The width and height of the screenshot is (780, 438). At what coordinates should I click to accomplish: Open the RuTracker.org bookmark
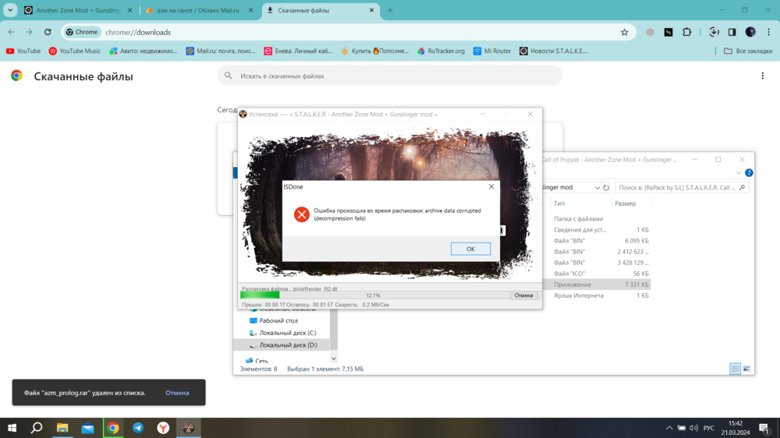click(441, 51)
